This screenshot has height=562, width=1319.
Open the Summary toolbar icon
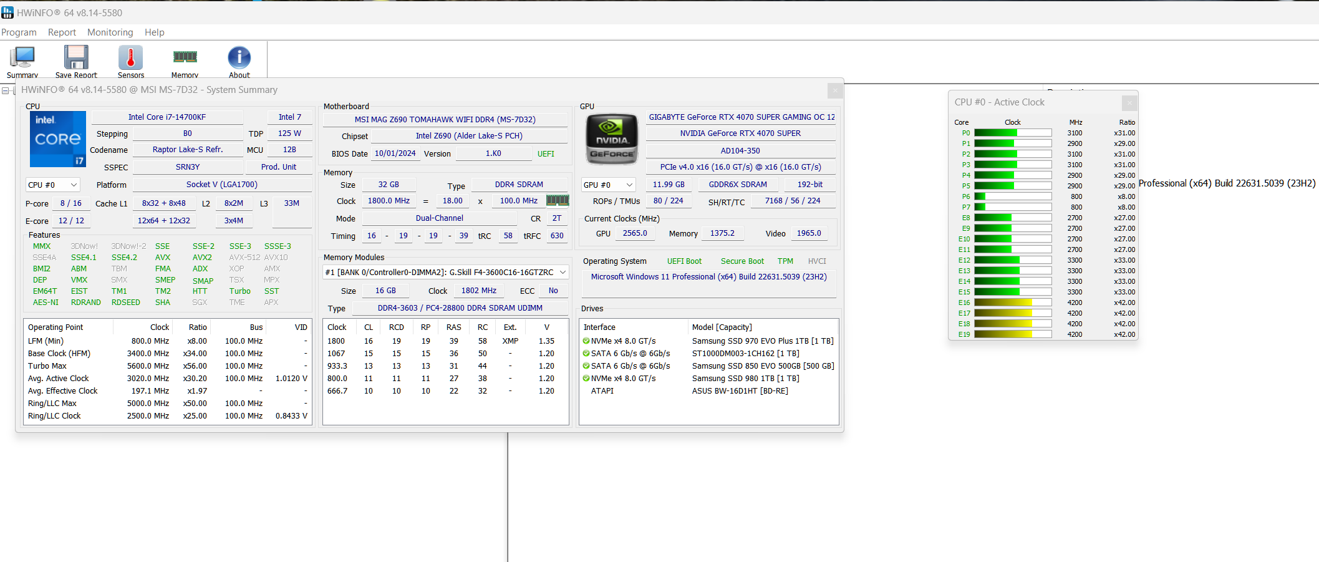(x=22, y=61)
